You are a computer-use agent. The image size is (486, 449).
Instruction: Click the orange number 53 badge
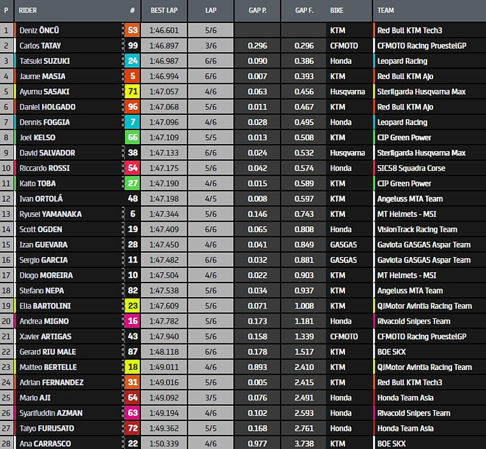[x=132, y=30]
